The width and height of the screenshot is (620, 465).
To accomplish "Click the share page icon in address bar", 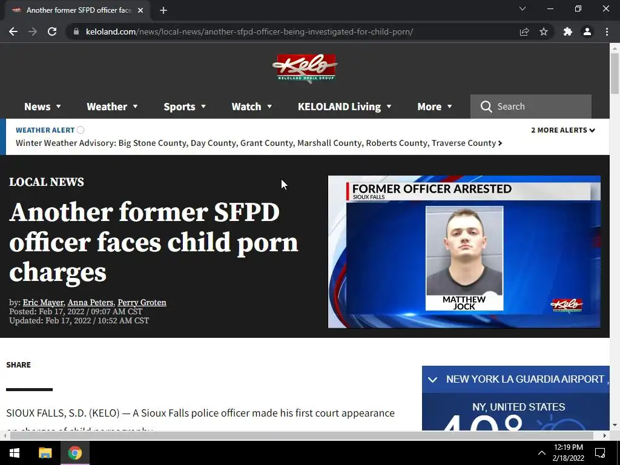I will tap(524, 31).
